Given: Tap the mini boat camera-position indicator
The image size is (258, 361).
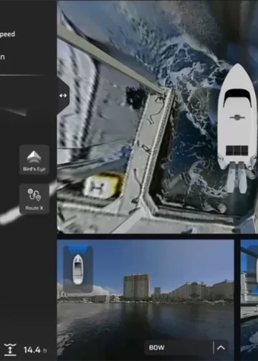Looking at the screenshot, I should 78,269.
